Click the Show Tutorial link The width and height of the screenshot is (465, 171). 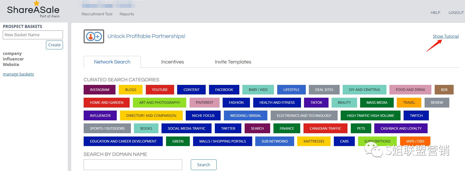tap(446, 36)
